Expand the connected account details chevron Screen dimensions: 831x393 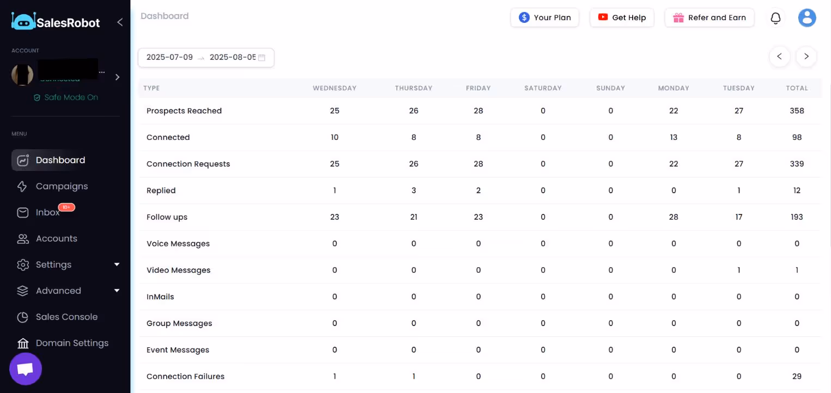[x=117, y=77]
